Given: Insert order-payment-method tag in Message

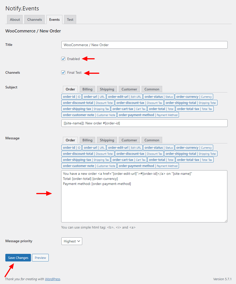Looking at the screenshot, I should 148,166.
